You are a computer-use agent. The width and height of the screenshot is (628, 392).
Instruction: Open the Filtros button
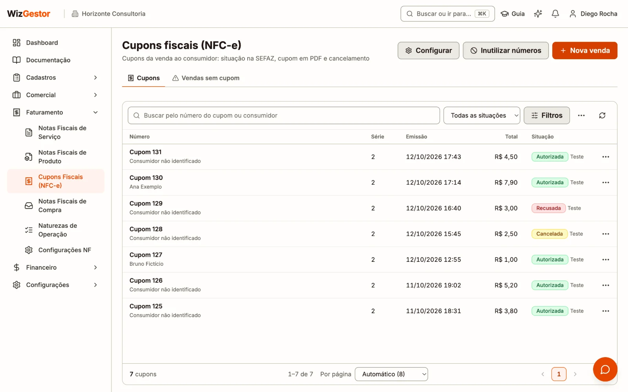point(547,116)
